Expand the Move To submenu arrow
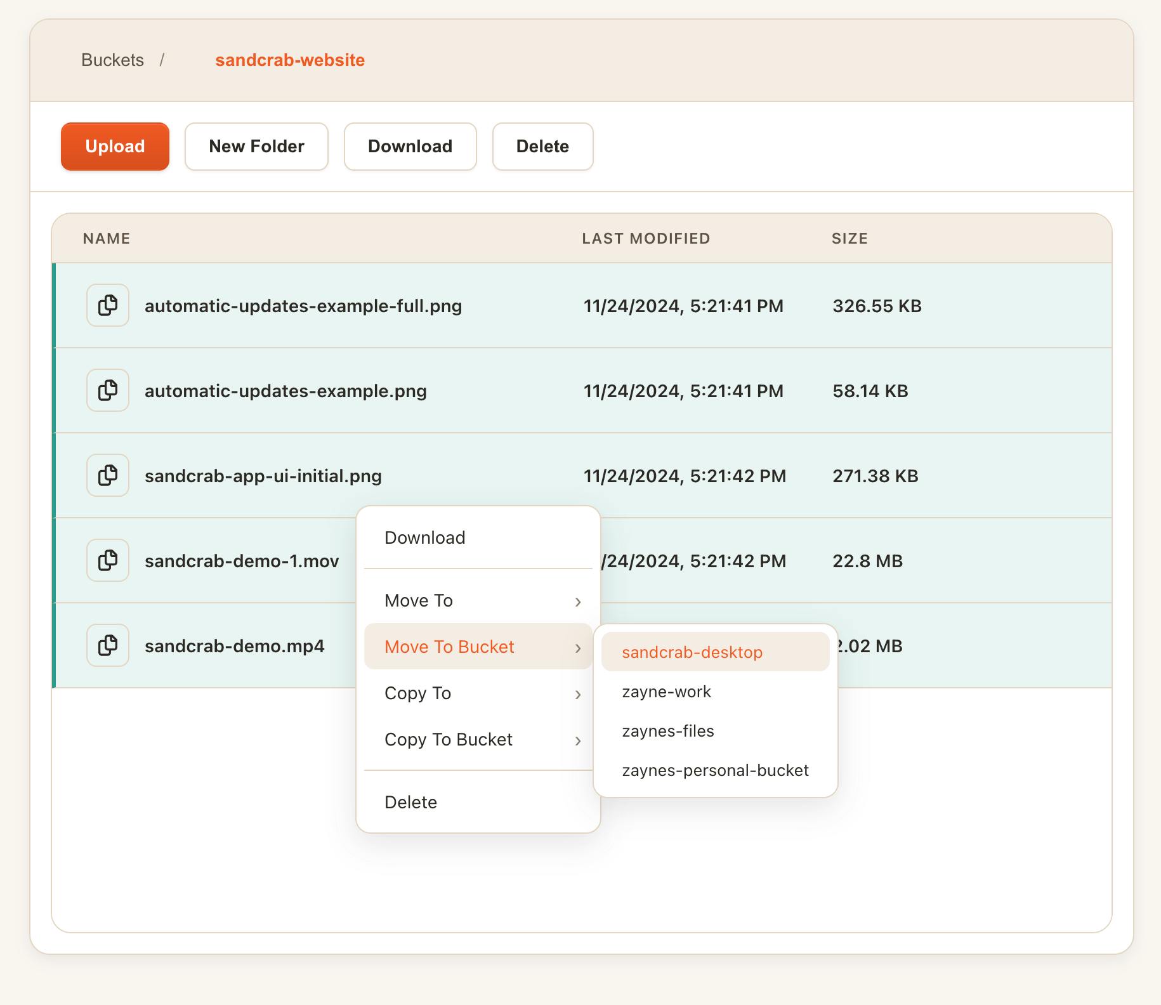Viewport: 1161px width, 1005px height. coord(578,601)
